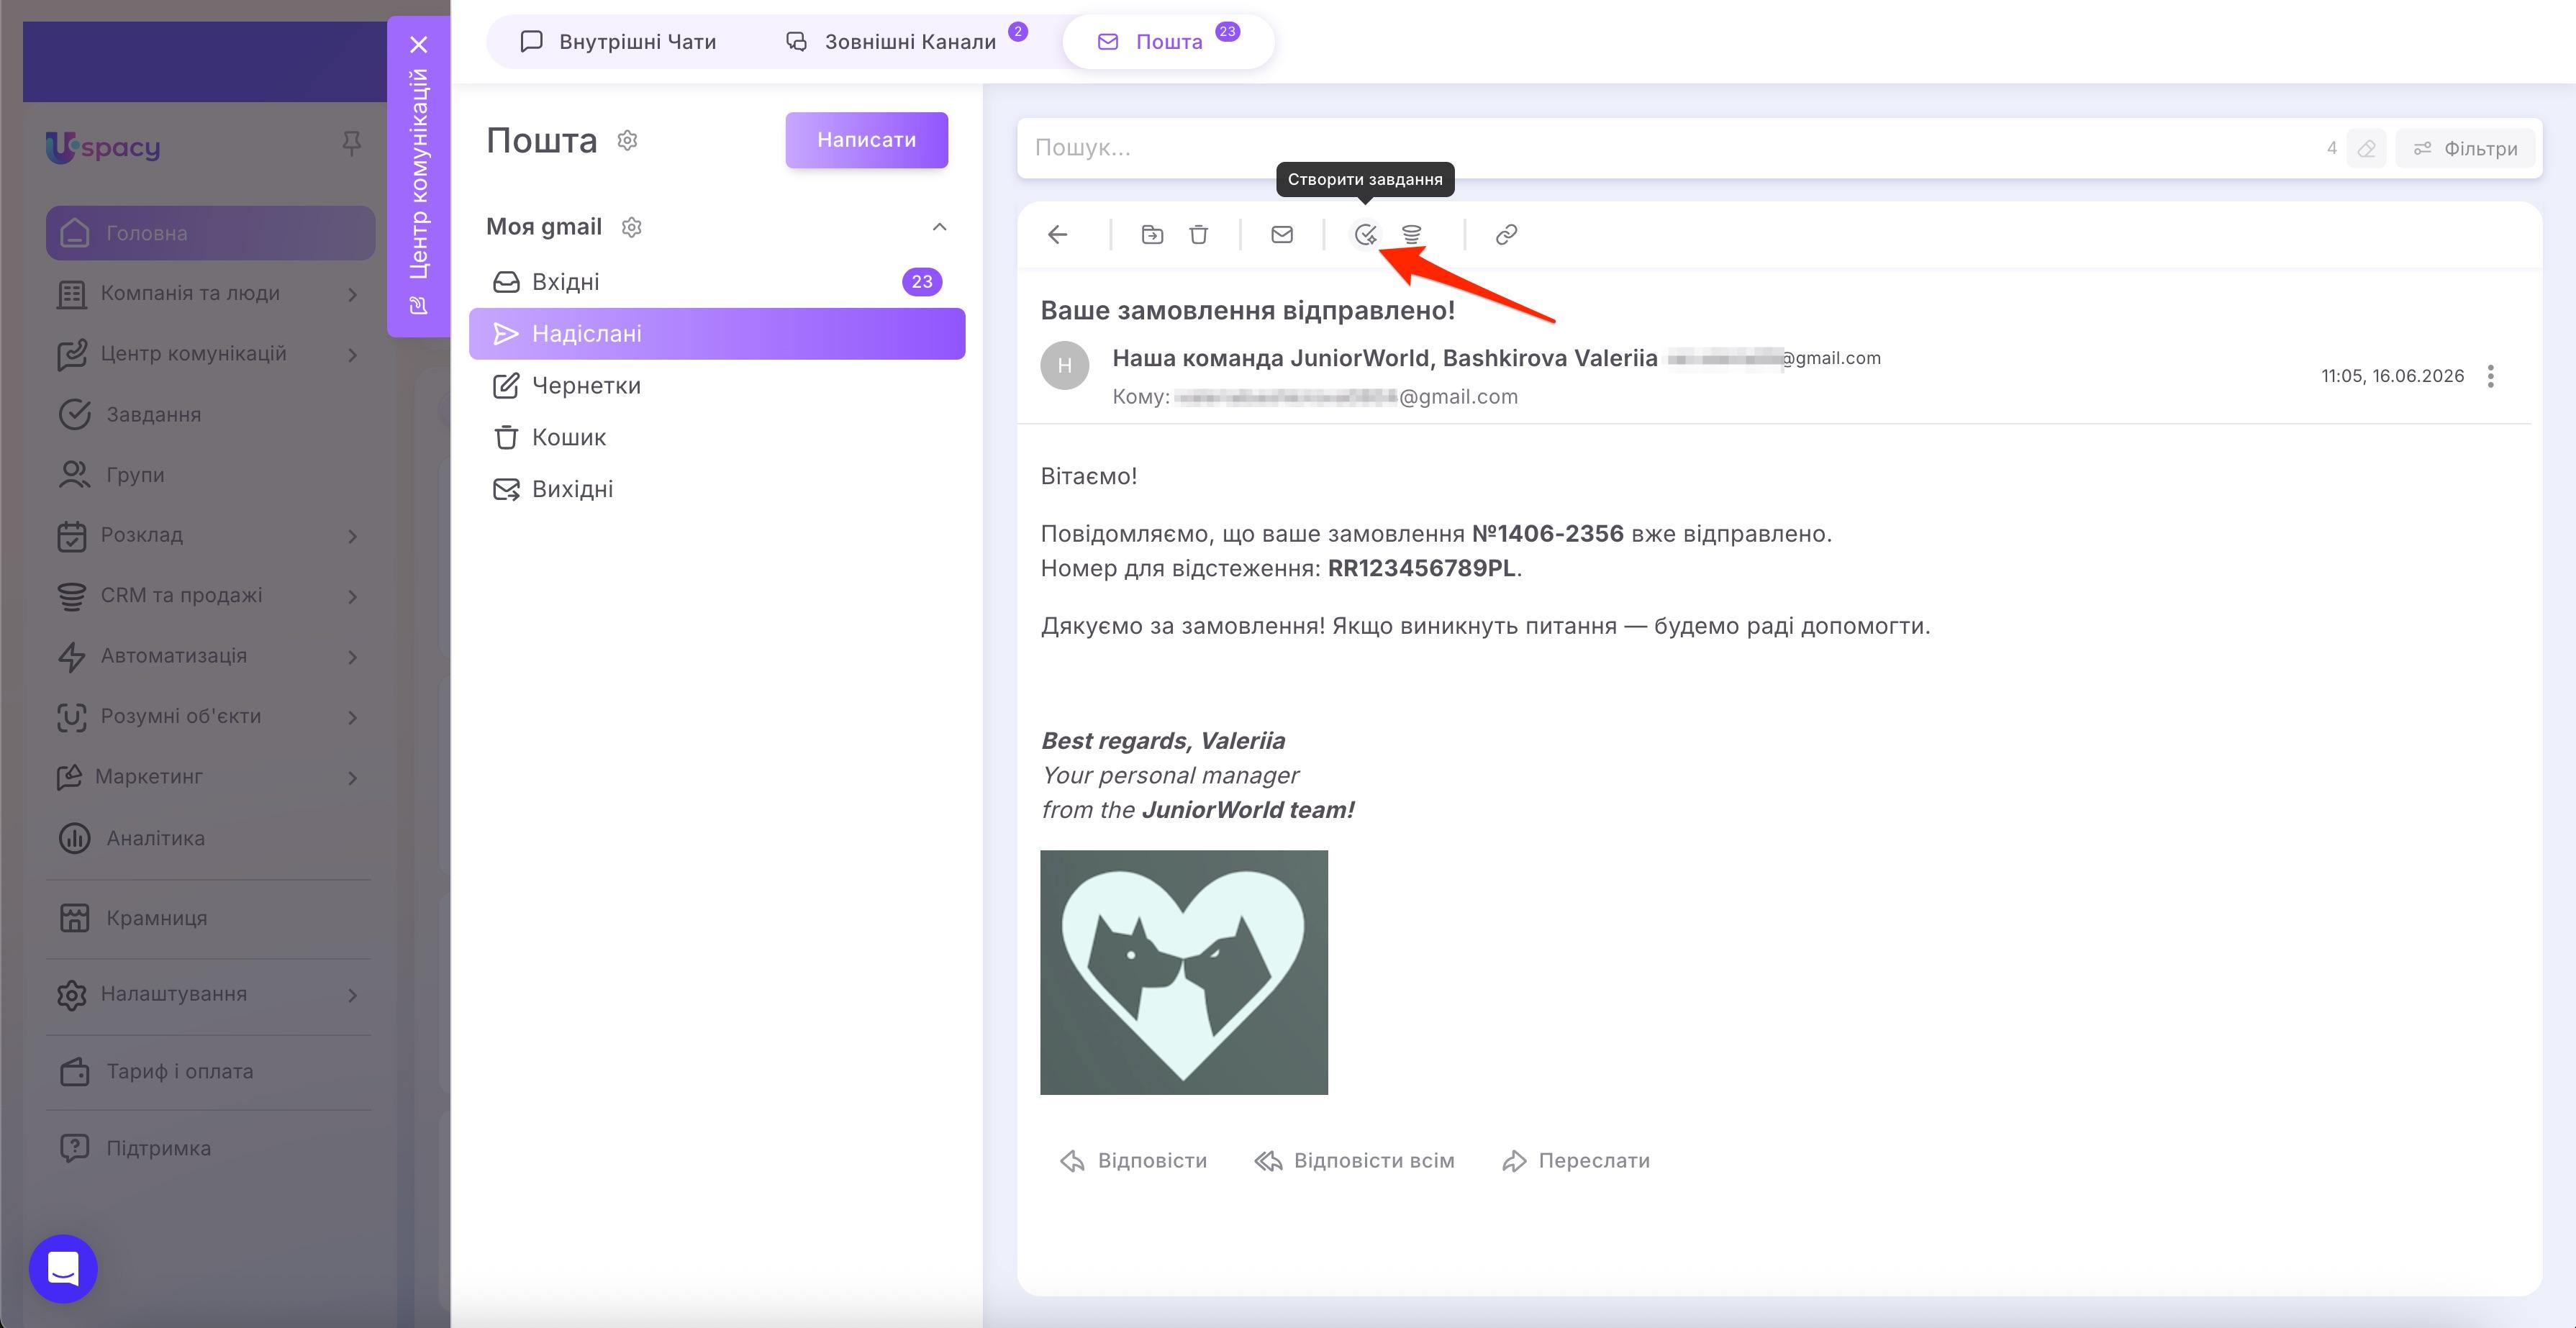
Task: Click the Написати compose button
Action: click(x=866, y=140)
